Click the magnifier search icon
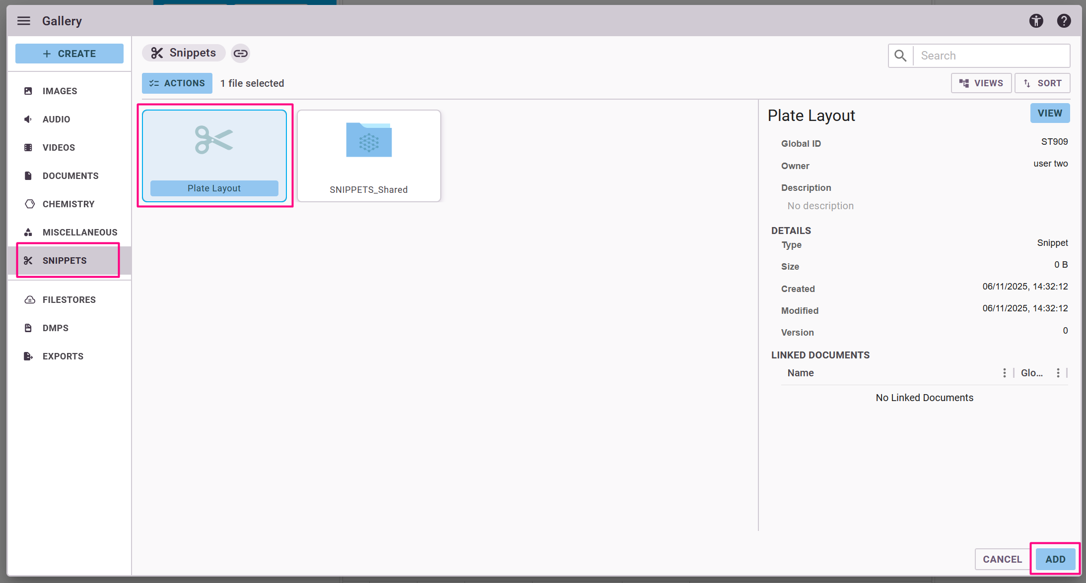The image size is (1086, 583). click(900, 56)
